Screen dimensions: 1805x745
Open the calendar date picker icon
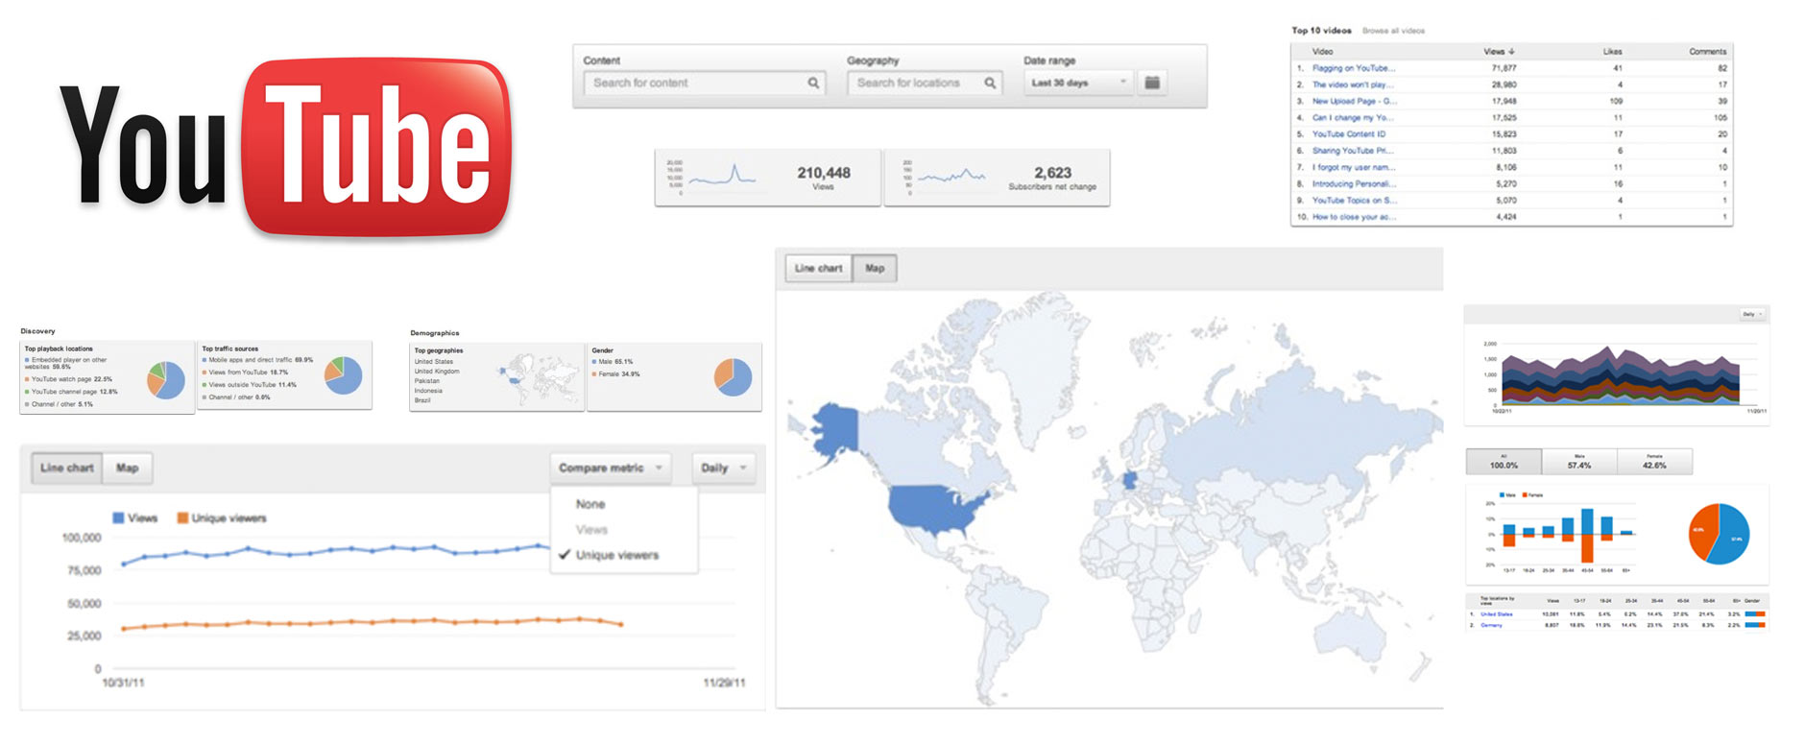click(x=1152, y=83)
